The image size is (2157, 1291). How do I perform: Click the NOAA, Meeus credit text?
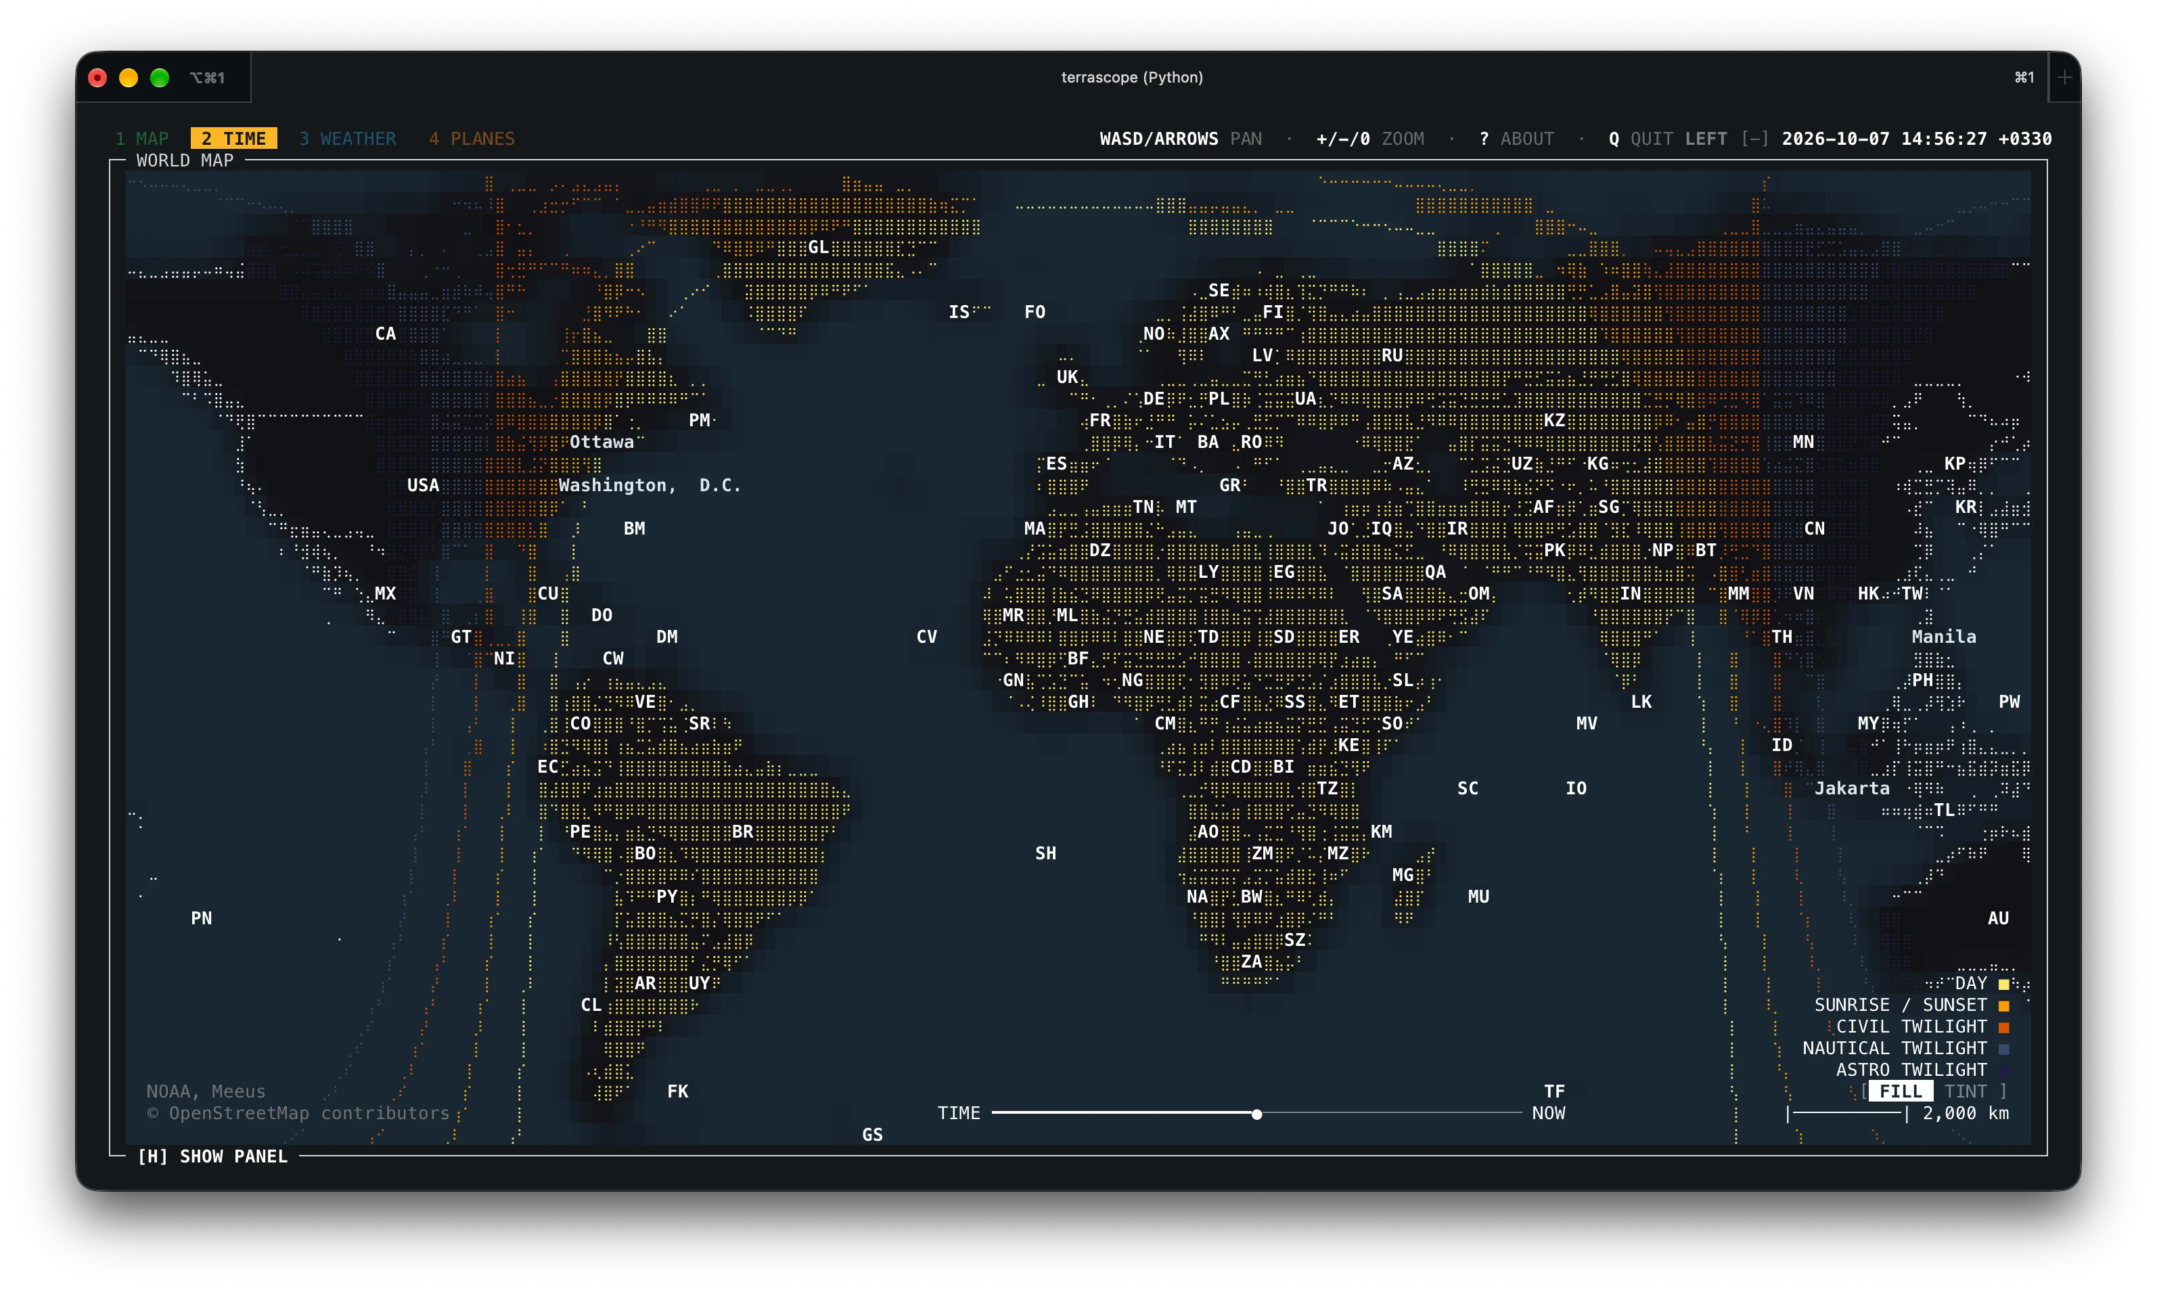pyautogui.click(x=206, y=1091)
